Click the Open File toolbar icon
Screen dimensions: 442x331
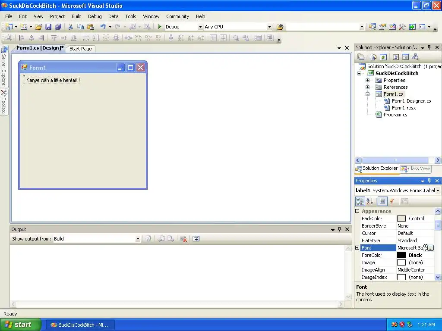click(38, 27)
